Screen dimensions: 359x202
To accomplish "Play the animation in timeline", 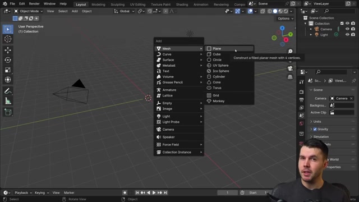I will click(154, 192).
